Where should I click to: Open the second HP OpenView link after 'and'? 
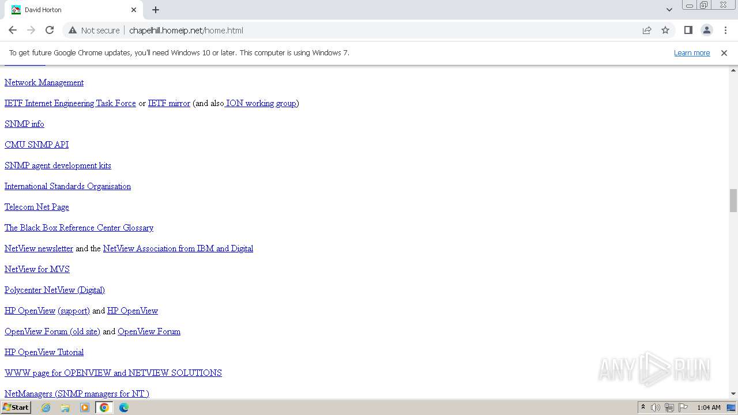[x=133, y=311]
